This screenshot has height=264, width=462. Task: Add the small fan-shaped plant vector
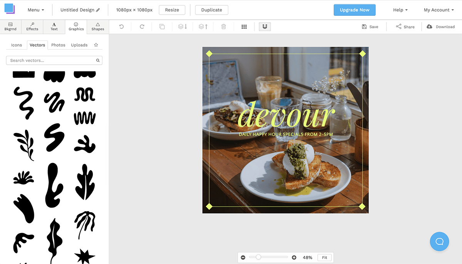pos(23,177)
